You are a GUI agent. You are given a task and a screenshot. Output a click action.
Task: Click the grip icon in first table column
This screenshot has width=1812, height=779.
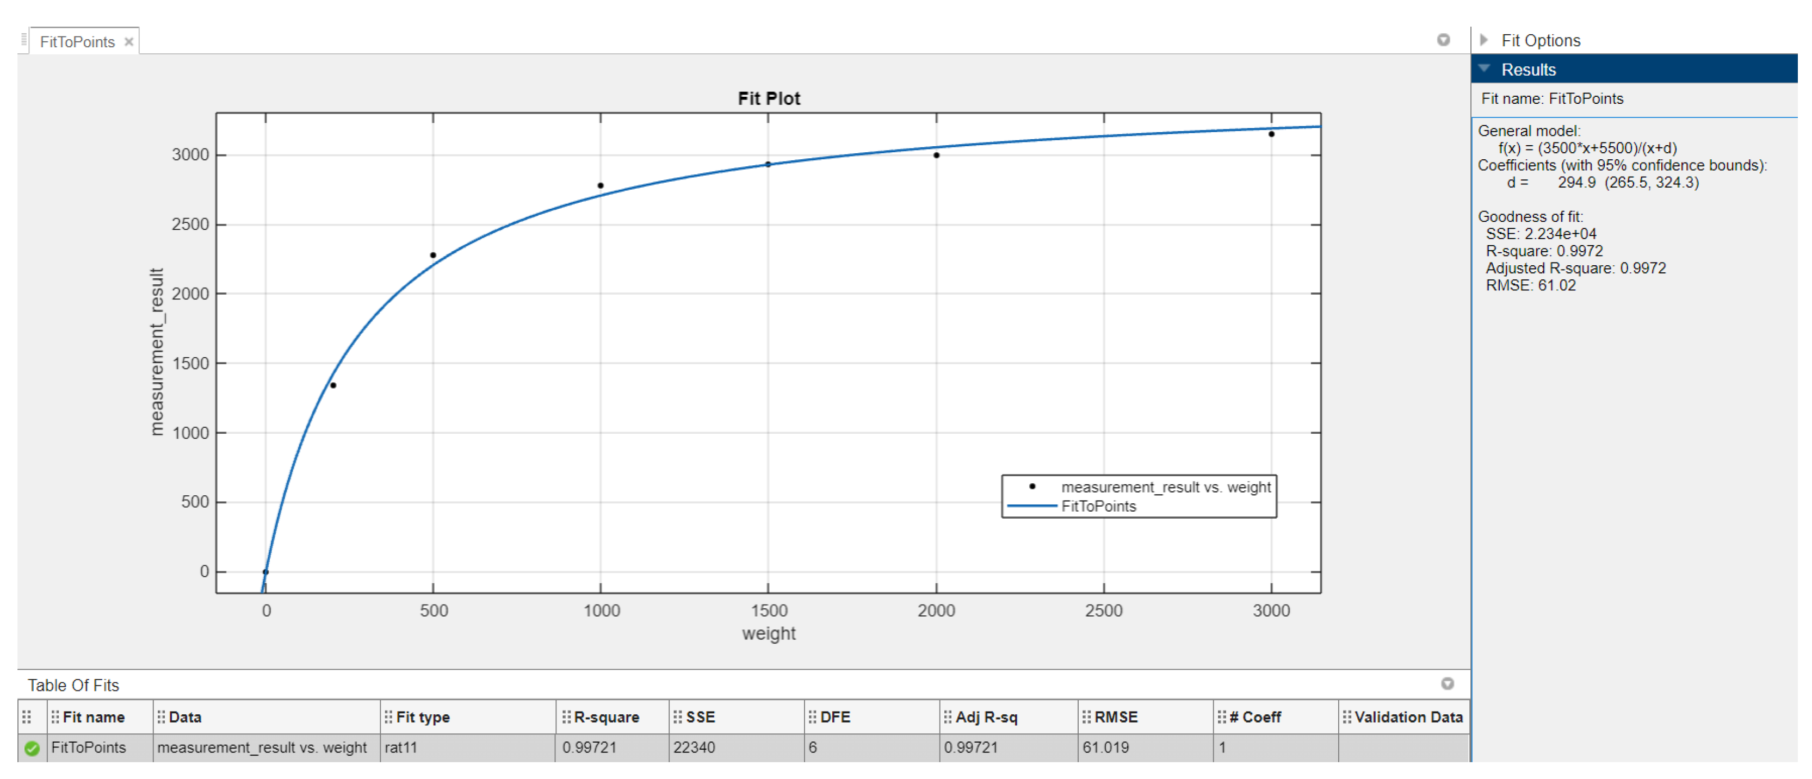pos(27,717)
